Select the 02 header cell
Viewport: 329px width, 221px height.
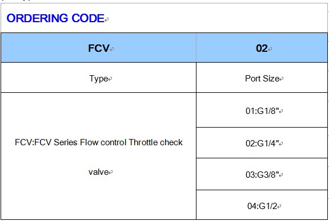[262, 48]
